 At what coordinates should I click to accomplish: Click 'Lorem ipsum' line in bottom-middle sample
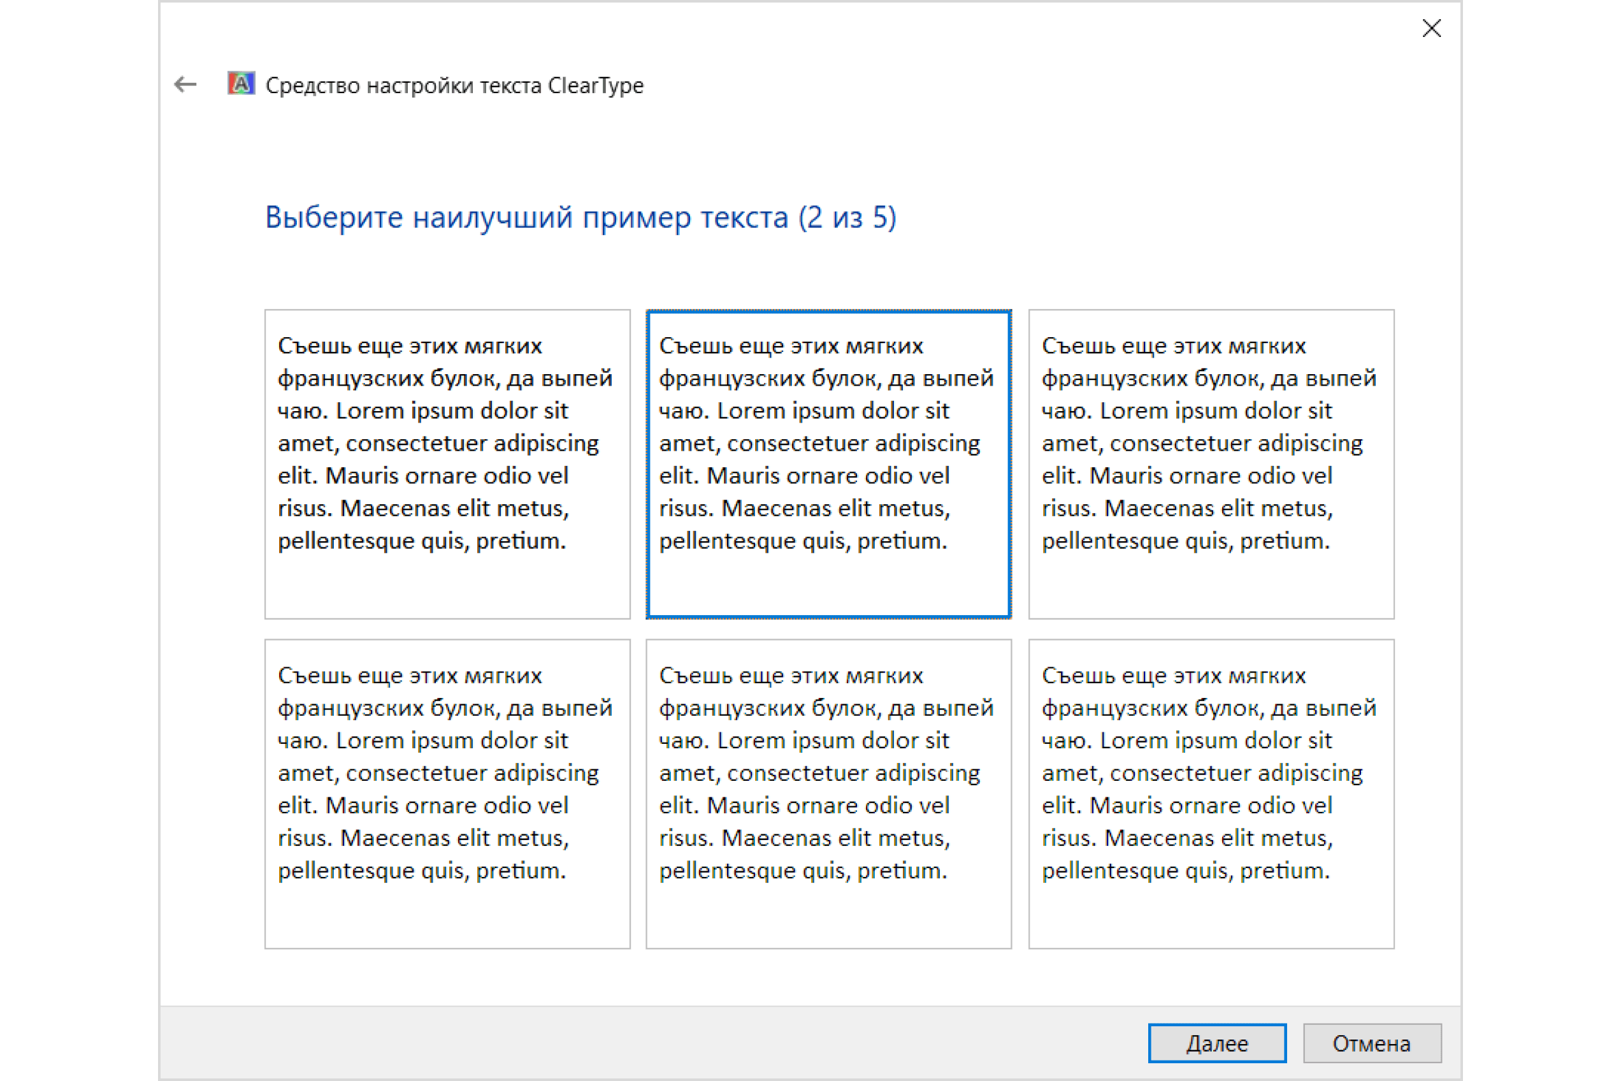point(803,741)
